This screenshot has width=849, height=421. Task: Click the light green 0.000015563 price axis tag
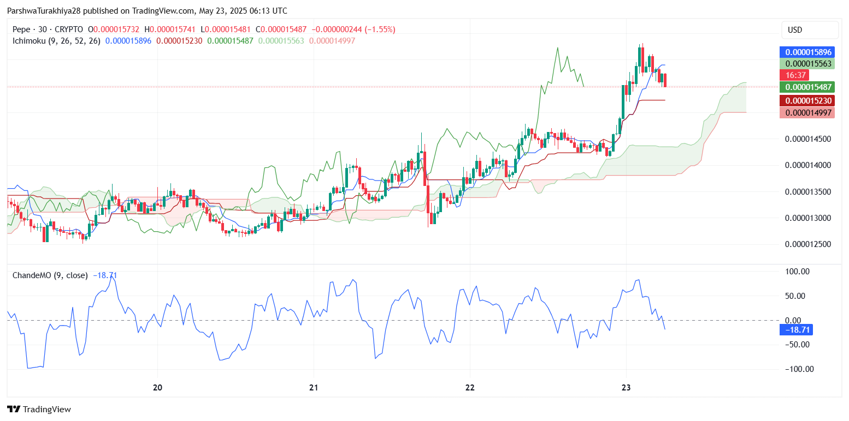808,64
